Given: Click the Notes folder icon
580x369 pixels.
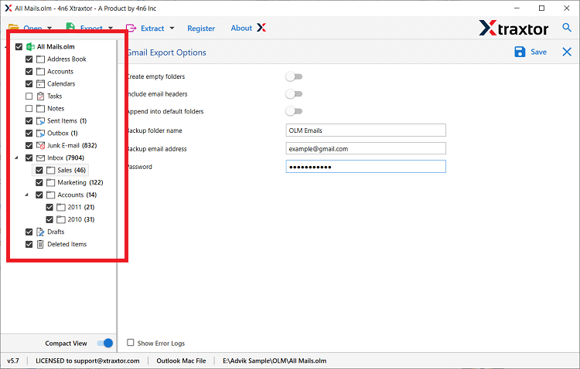Looking at the screenshot, I should click(40, 109).
